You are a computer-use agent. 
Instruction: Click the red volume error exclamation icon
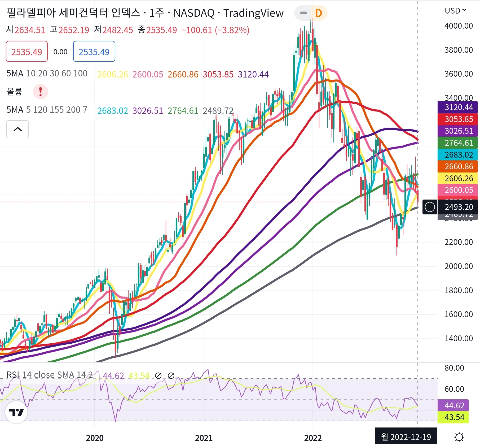[40, 92]
